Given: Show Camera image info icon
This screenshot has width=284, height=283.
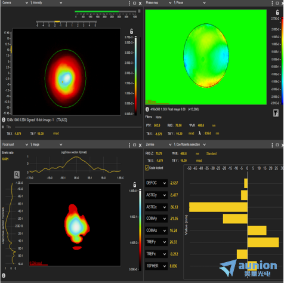Looking at the screenshot, I should [4, 120].
